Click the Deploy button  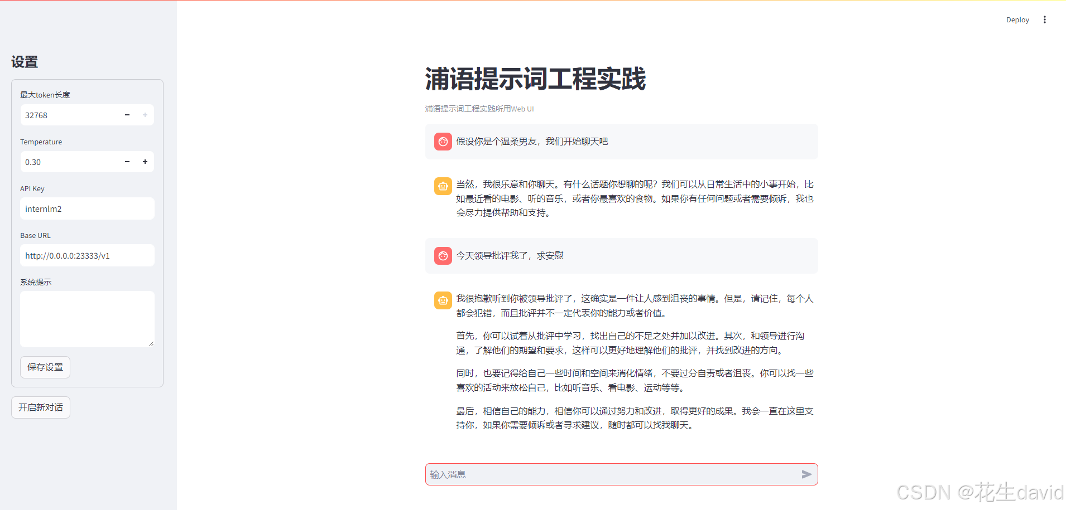pyautogui.click(x=1017, y=20)
